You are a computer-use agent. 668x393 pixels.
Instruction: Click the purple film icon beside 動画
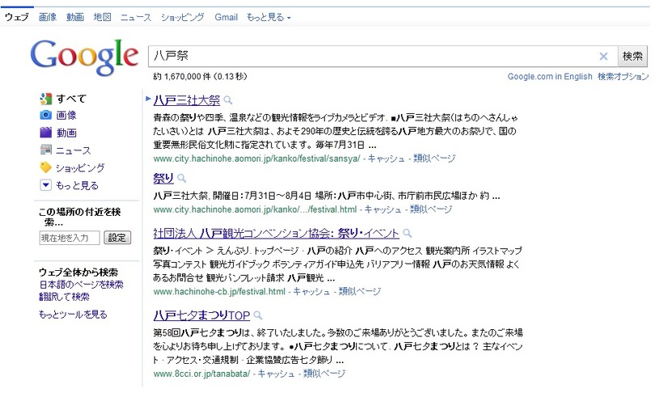pyautogui.click(x=45, y=133)
